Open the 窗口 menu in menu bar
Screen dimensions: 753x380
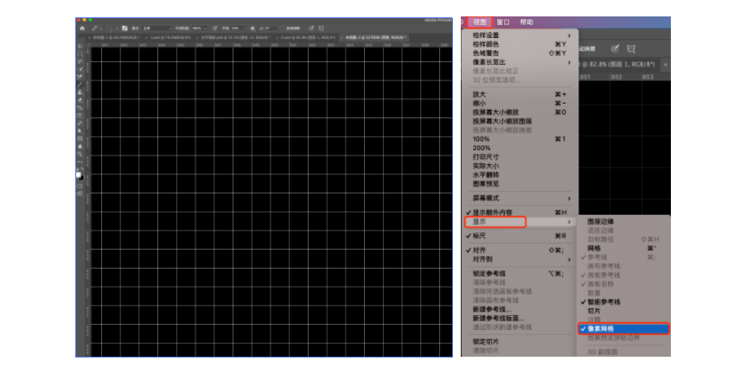pos(502,22)
